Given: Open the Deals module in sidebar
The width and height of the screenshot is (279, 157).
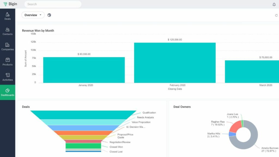Looking at the screenshot, I should tap(7, 15).
